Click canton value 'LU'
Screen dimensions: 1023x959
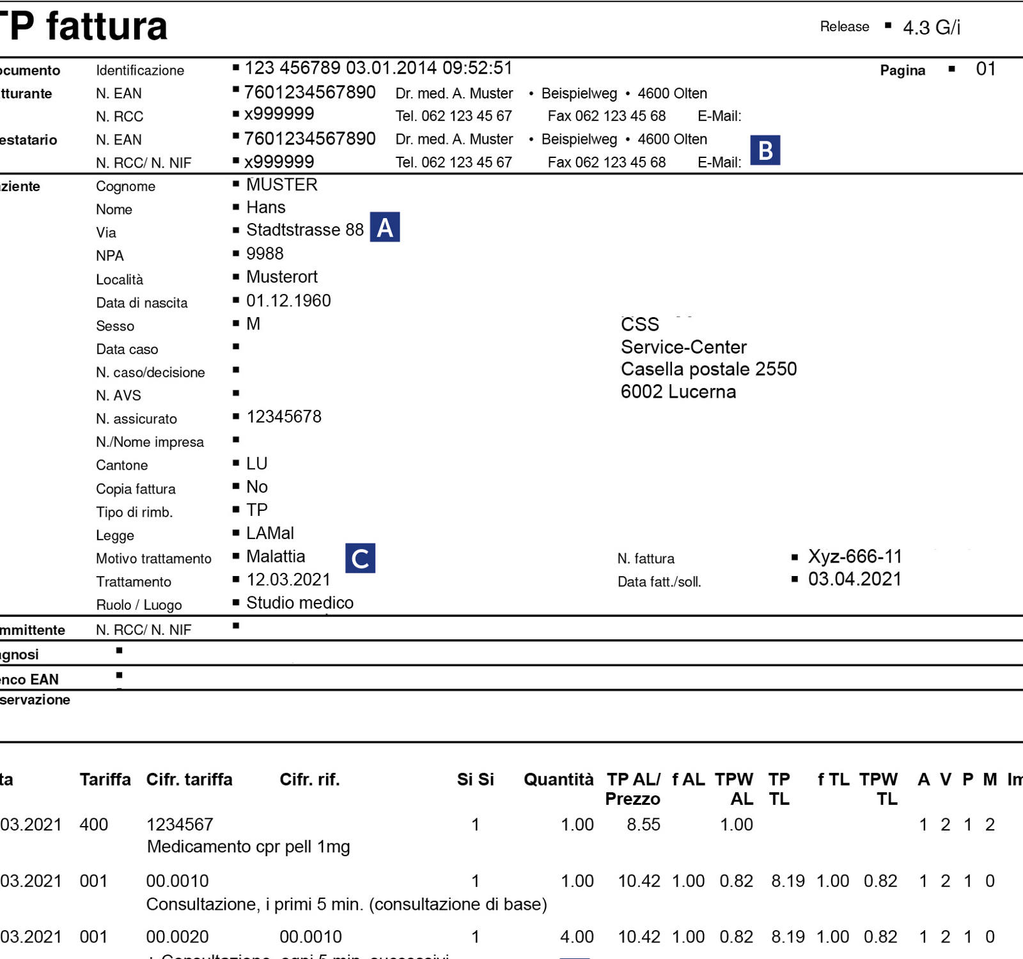[x=257, y=463]
